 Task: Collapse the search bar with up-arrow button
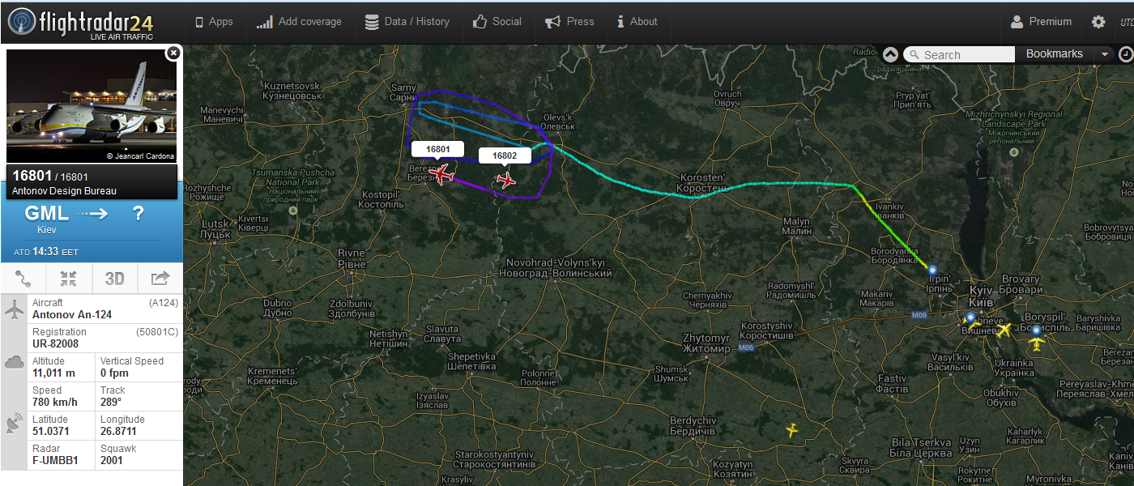[x=890, y=54]
